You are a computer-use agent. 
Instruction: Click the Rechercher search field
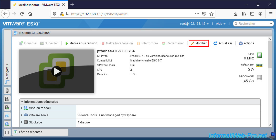pyautogui.click(x=253, y=24)
